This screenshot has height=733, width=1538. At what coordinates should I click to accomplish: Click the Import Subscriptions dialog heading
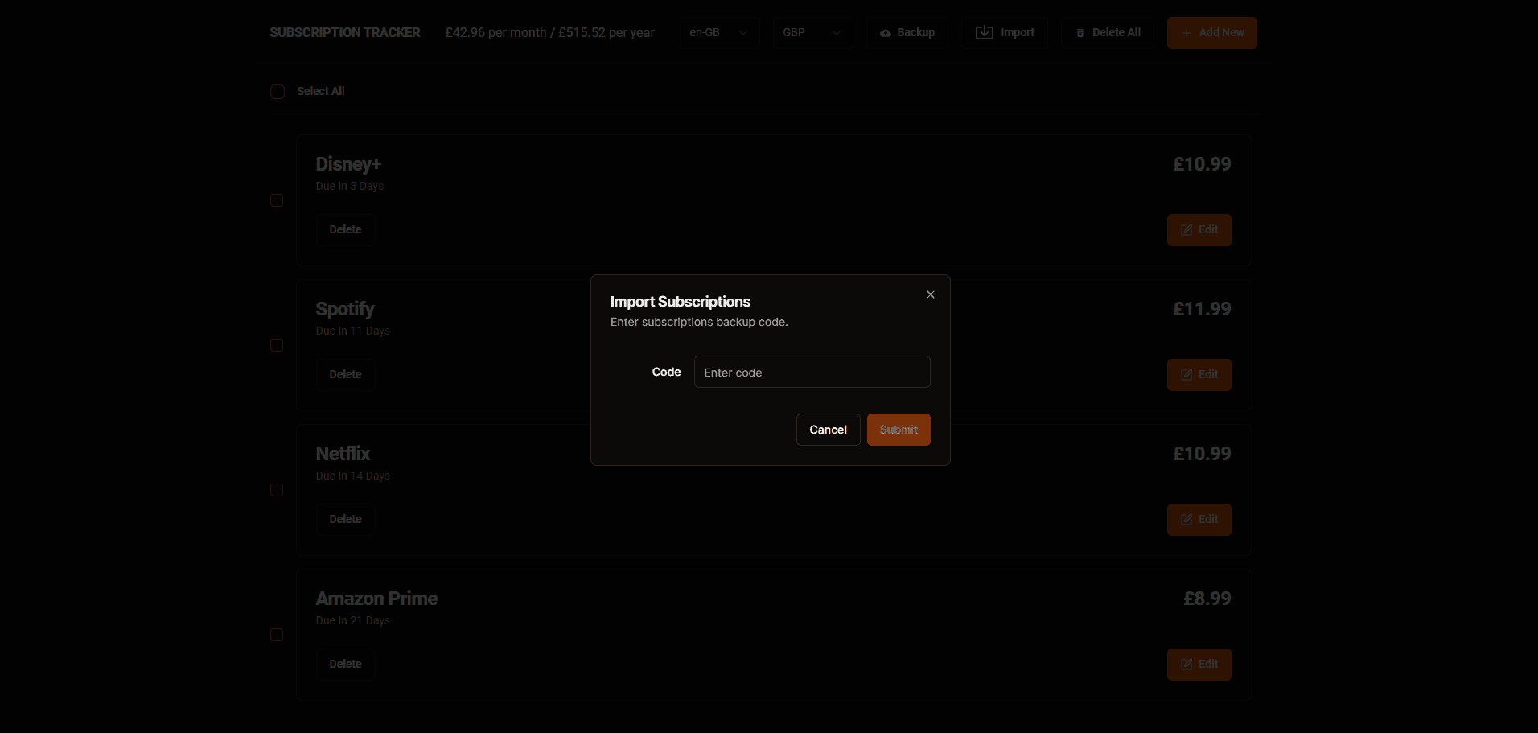coord(681,302)
